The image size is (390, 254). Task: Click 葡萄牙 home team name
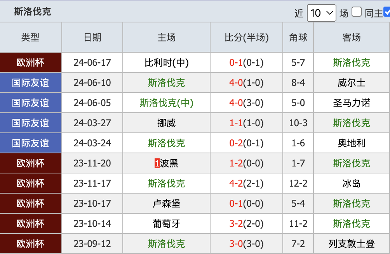tap(166, 223)
